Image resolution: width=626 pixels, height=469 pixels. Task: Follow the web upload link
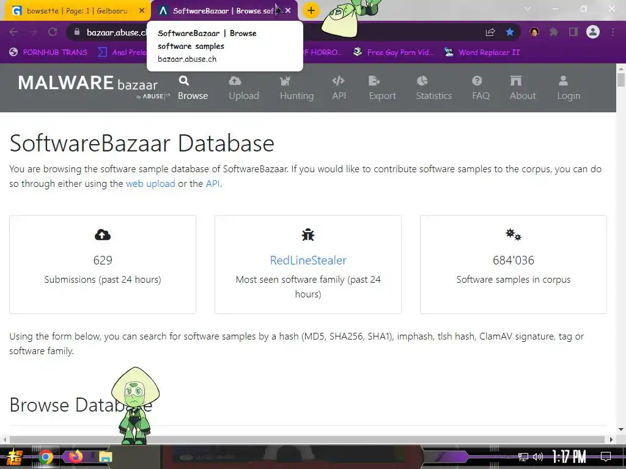[x=150, y=183]
